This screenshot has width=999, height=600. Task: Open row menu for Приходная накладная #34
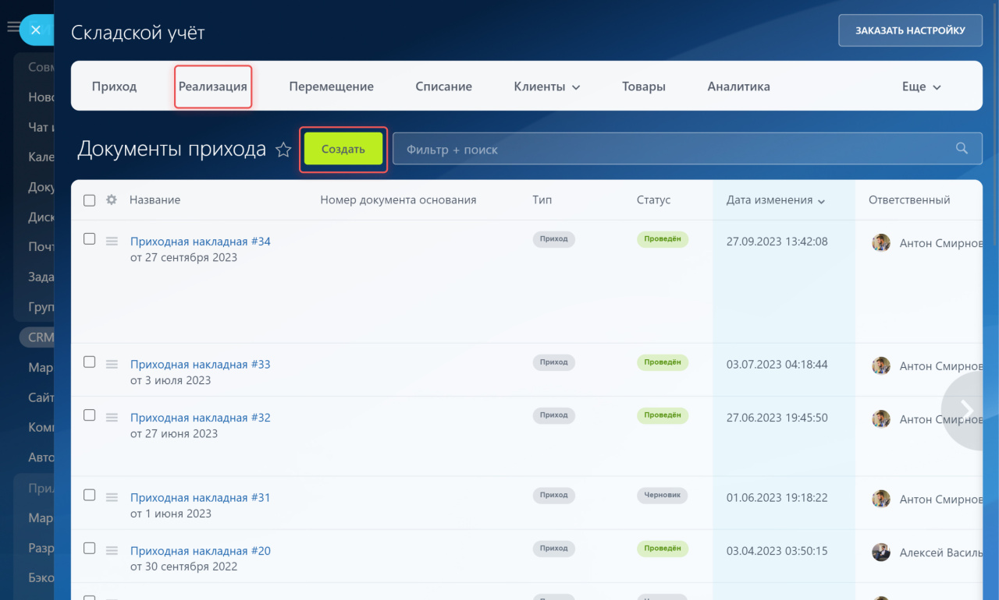point(112,242)
